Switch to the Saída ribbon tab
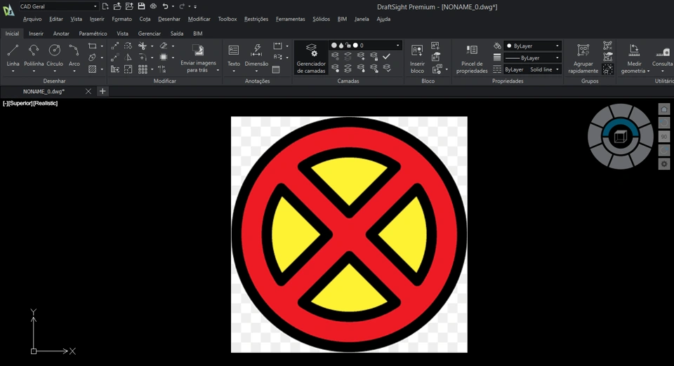This screenshot has height=366, width=674. pos(177,34)
